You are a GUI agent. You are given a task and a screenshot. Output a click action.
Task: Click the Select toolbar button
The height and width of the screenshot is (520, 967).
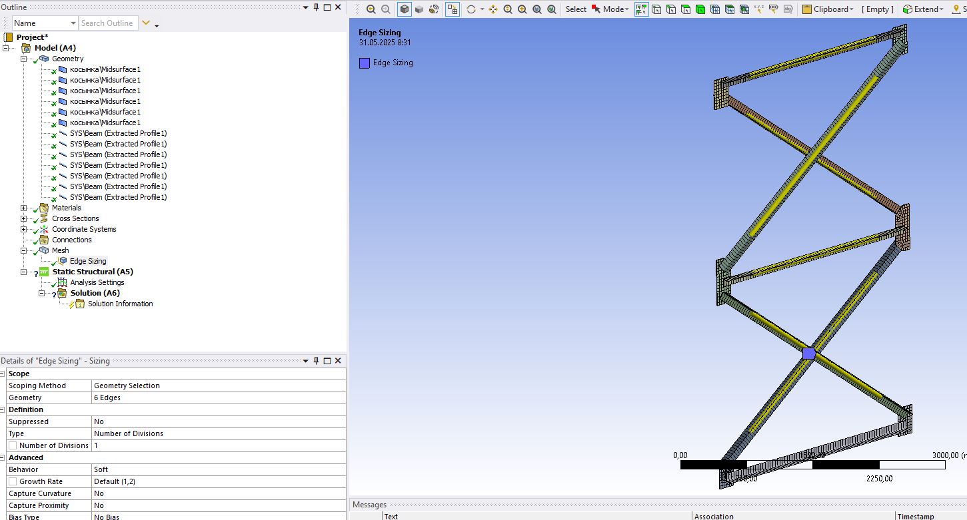[x=576, y=9]
